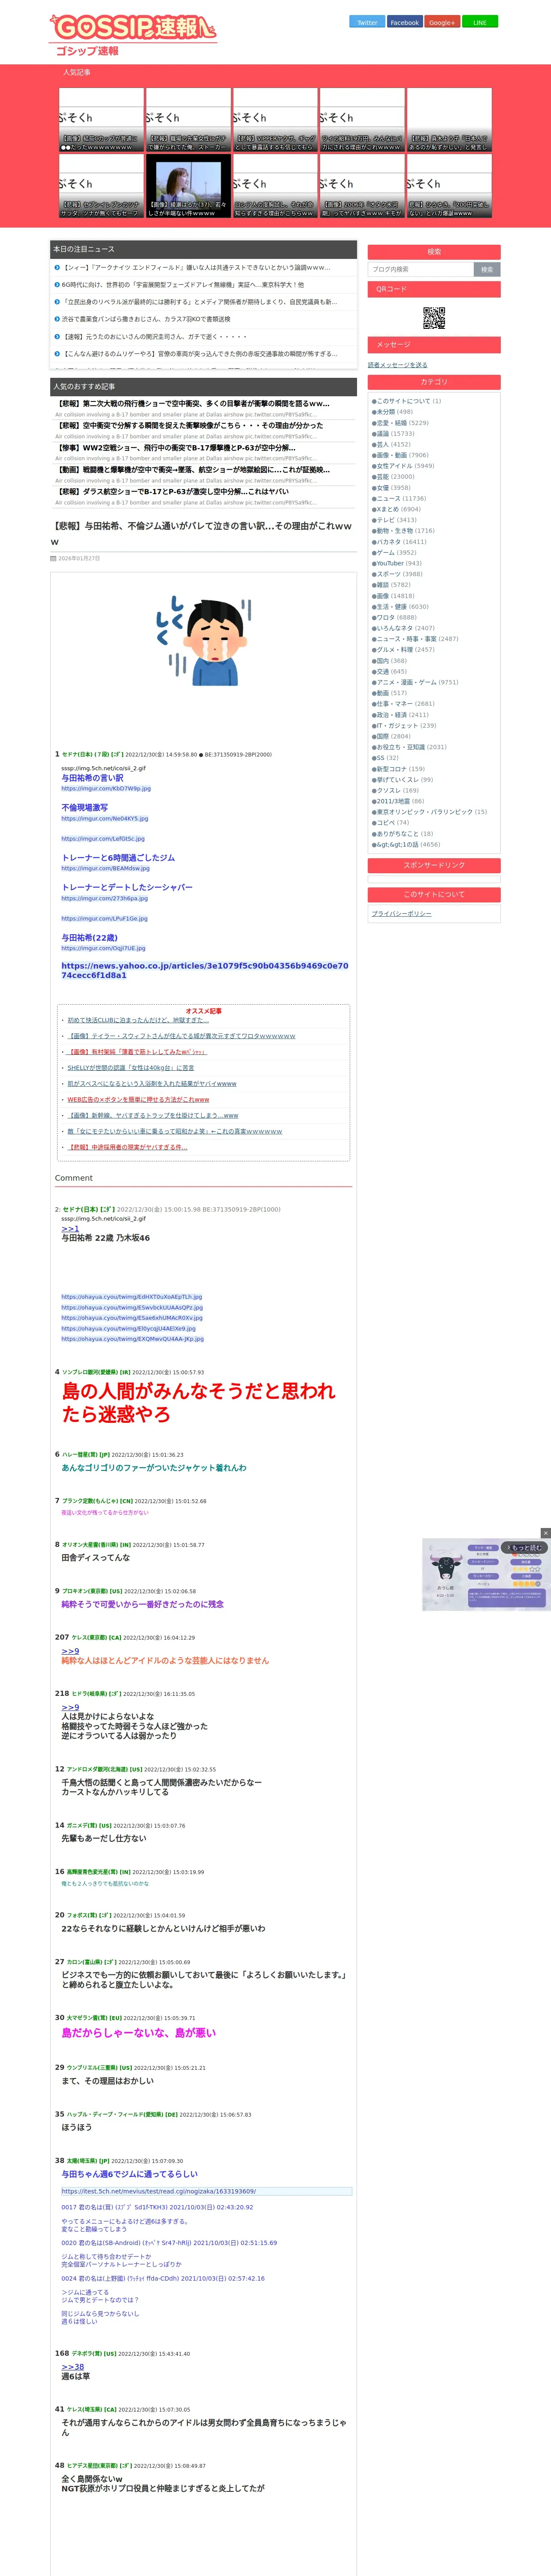Open recommended link SHELLYが世間の認識
The image size is (551, 2576).
(x=131, y=1068)
